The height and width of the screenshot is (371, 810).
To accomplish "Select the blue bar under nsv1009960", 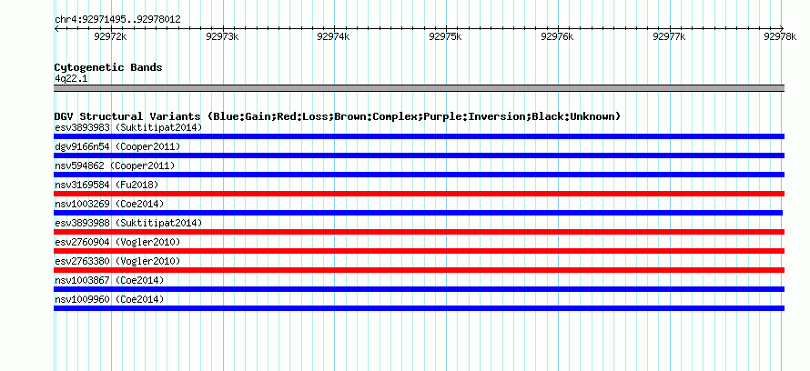I will [x=419, y=308].
